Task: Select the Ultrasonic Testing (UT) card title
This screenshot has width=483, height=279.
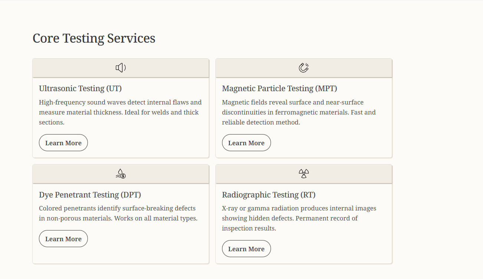Action: [80, 89]
